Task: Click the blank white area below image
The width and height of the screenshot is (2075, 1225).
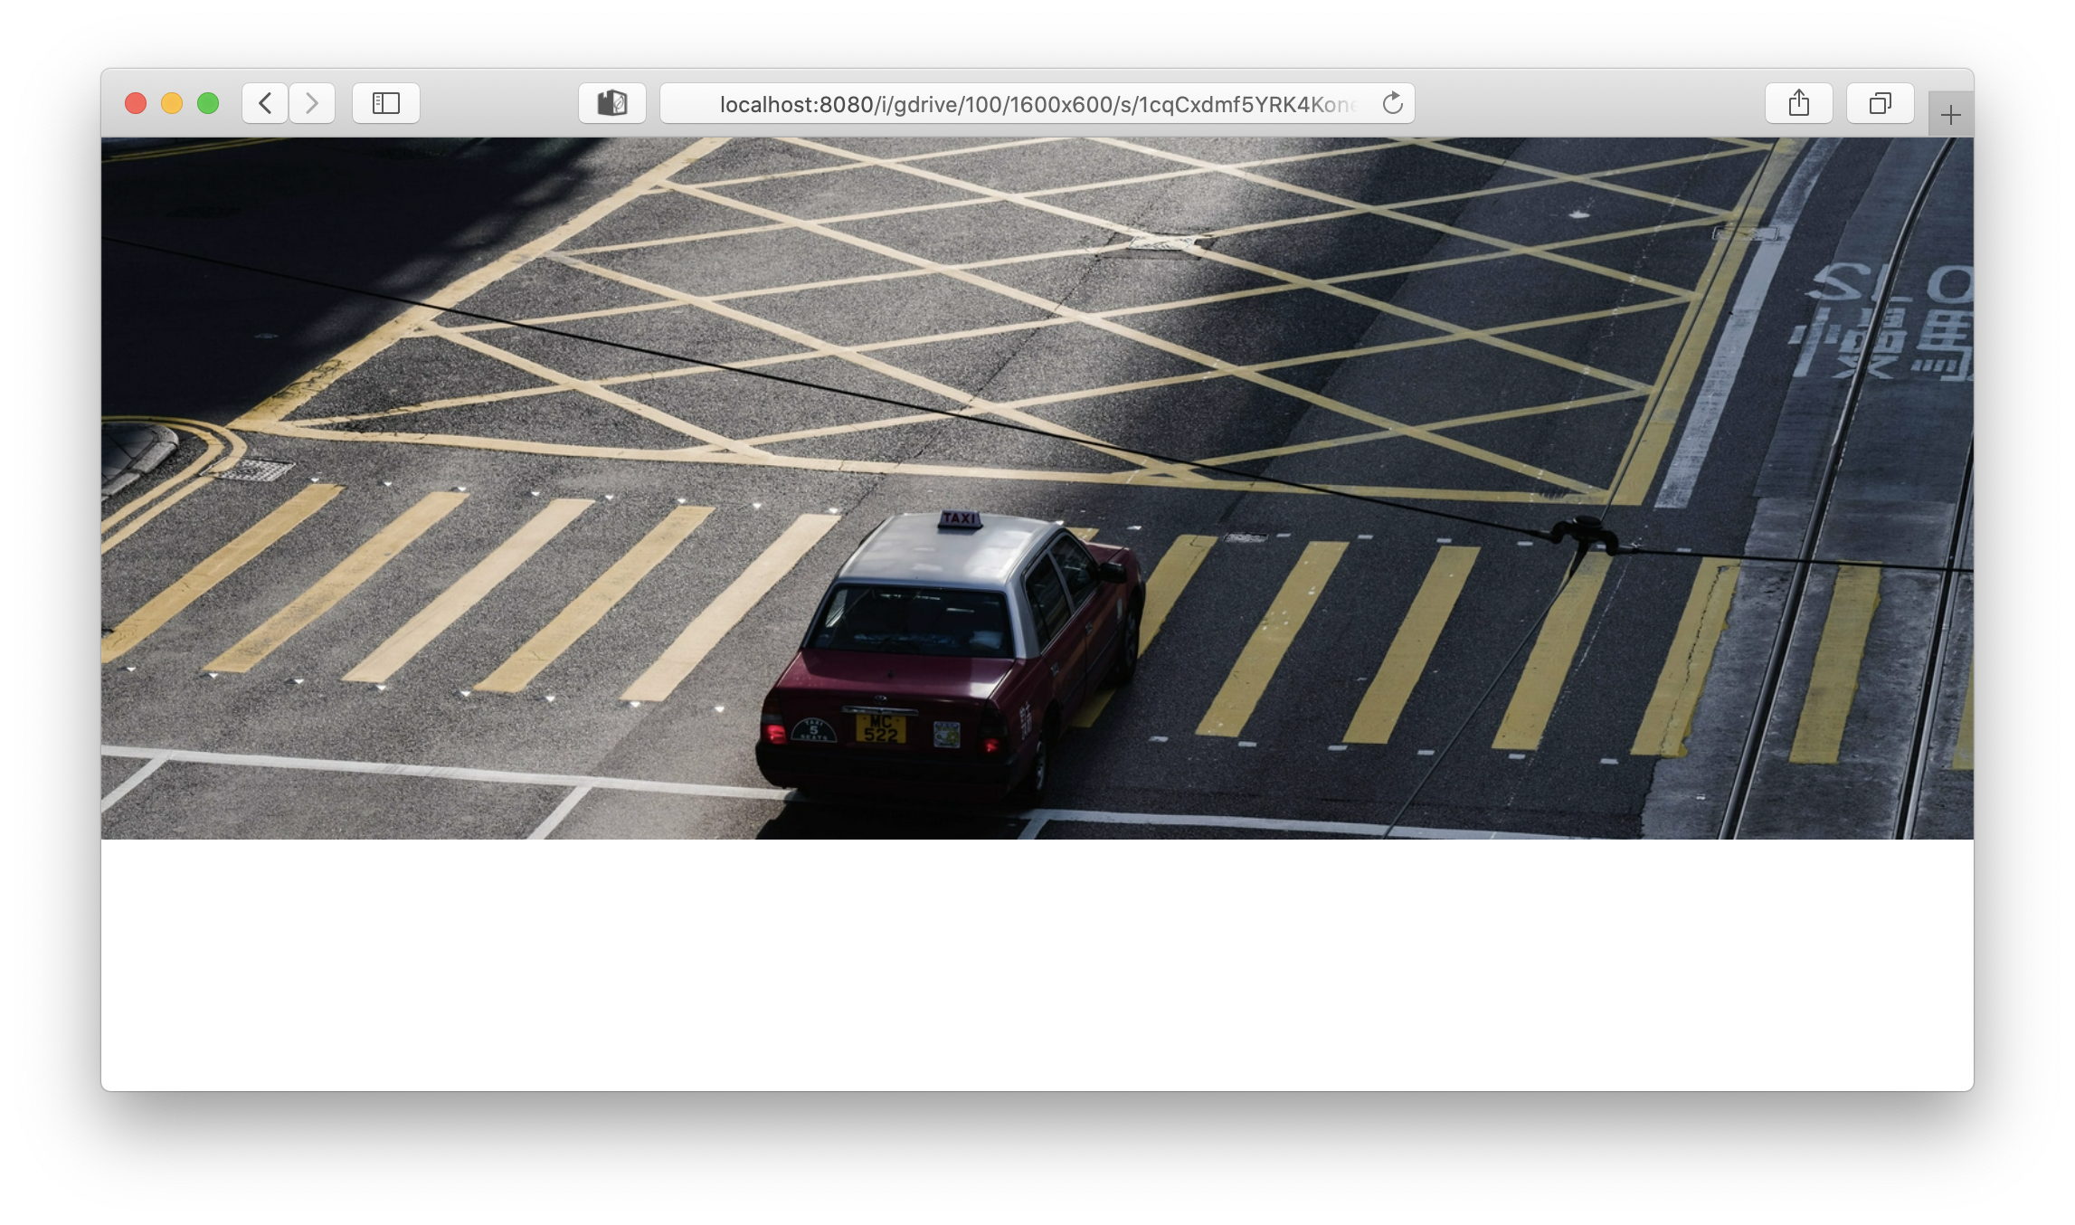Action: pyautogui.click(x=1037, y=964)
